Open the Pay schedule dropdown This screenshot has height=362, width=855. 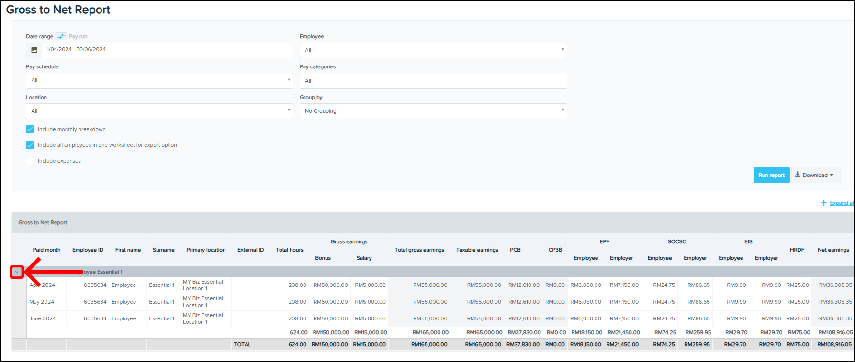tap(159, 81)
